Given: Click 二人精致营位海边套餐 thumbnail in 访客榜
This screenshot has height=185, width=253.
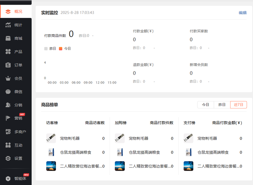Looking at the screenshot, I should 51,166.
